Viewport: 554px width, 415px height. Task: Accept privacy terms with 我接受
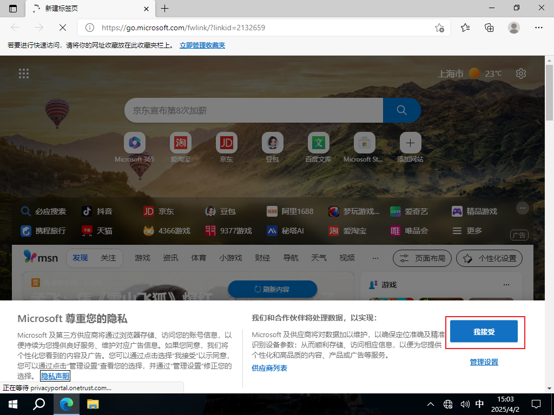[484, 331]
